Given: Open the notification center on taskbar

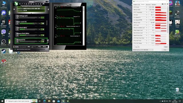Looking at the screenshot, I should tap(180, 101).
